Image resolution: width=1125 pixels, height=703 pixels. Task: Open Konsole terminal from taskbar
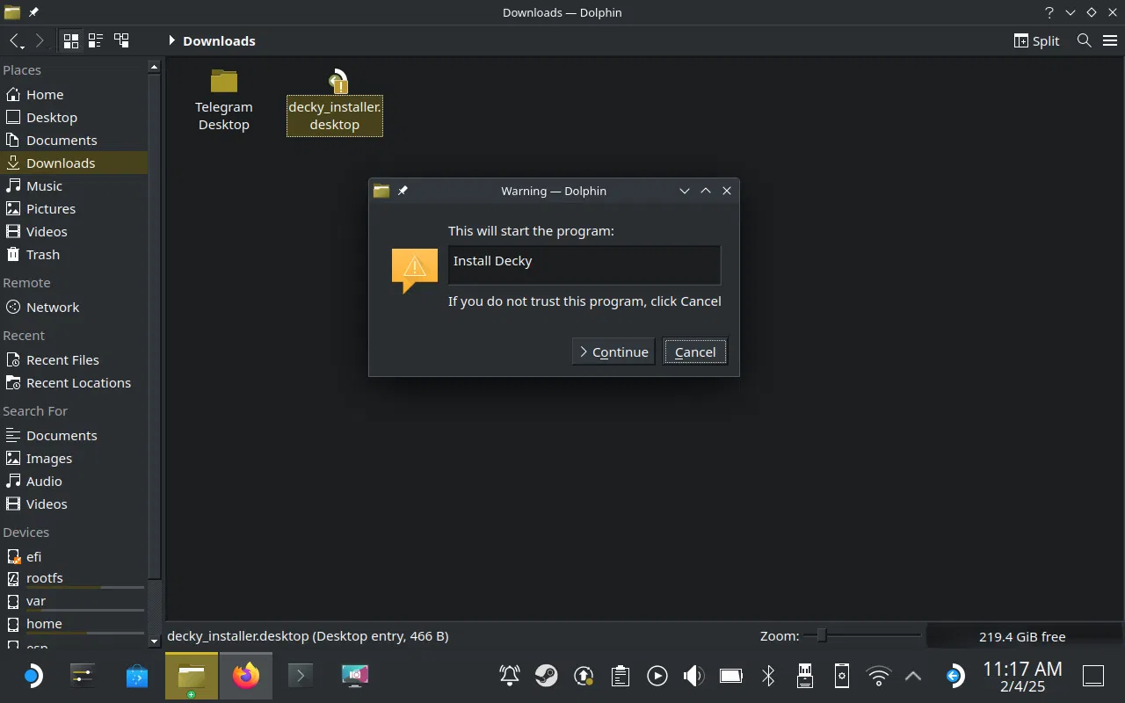tap(301, 676)
